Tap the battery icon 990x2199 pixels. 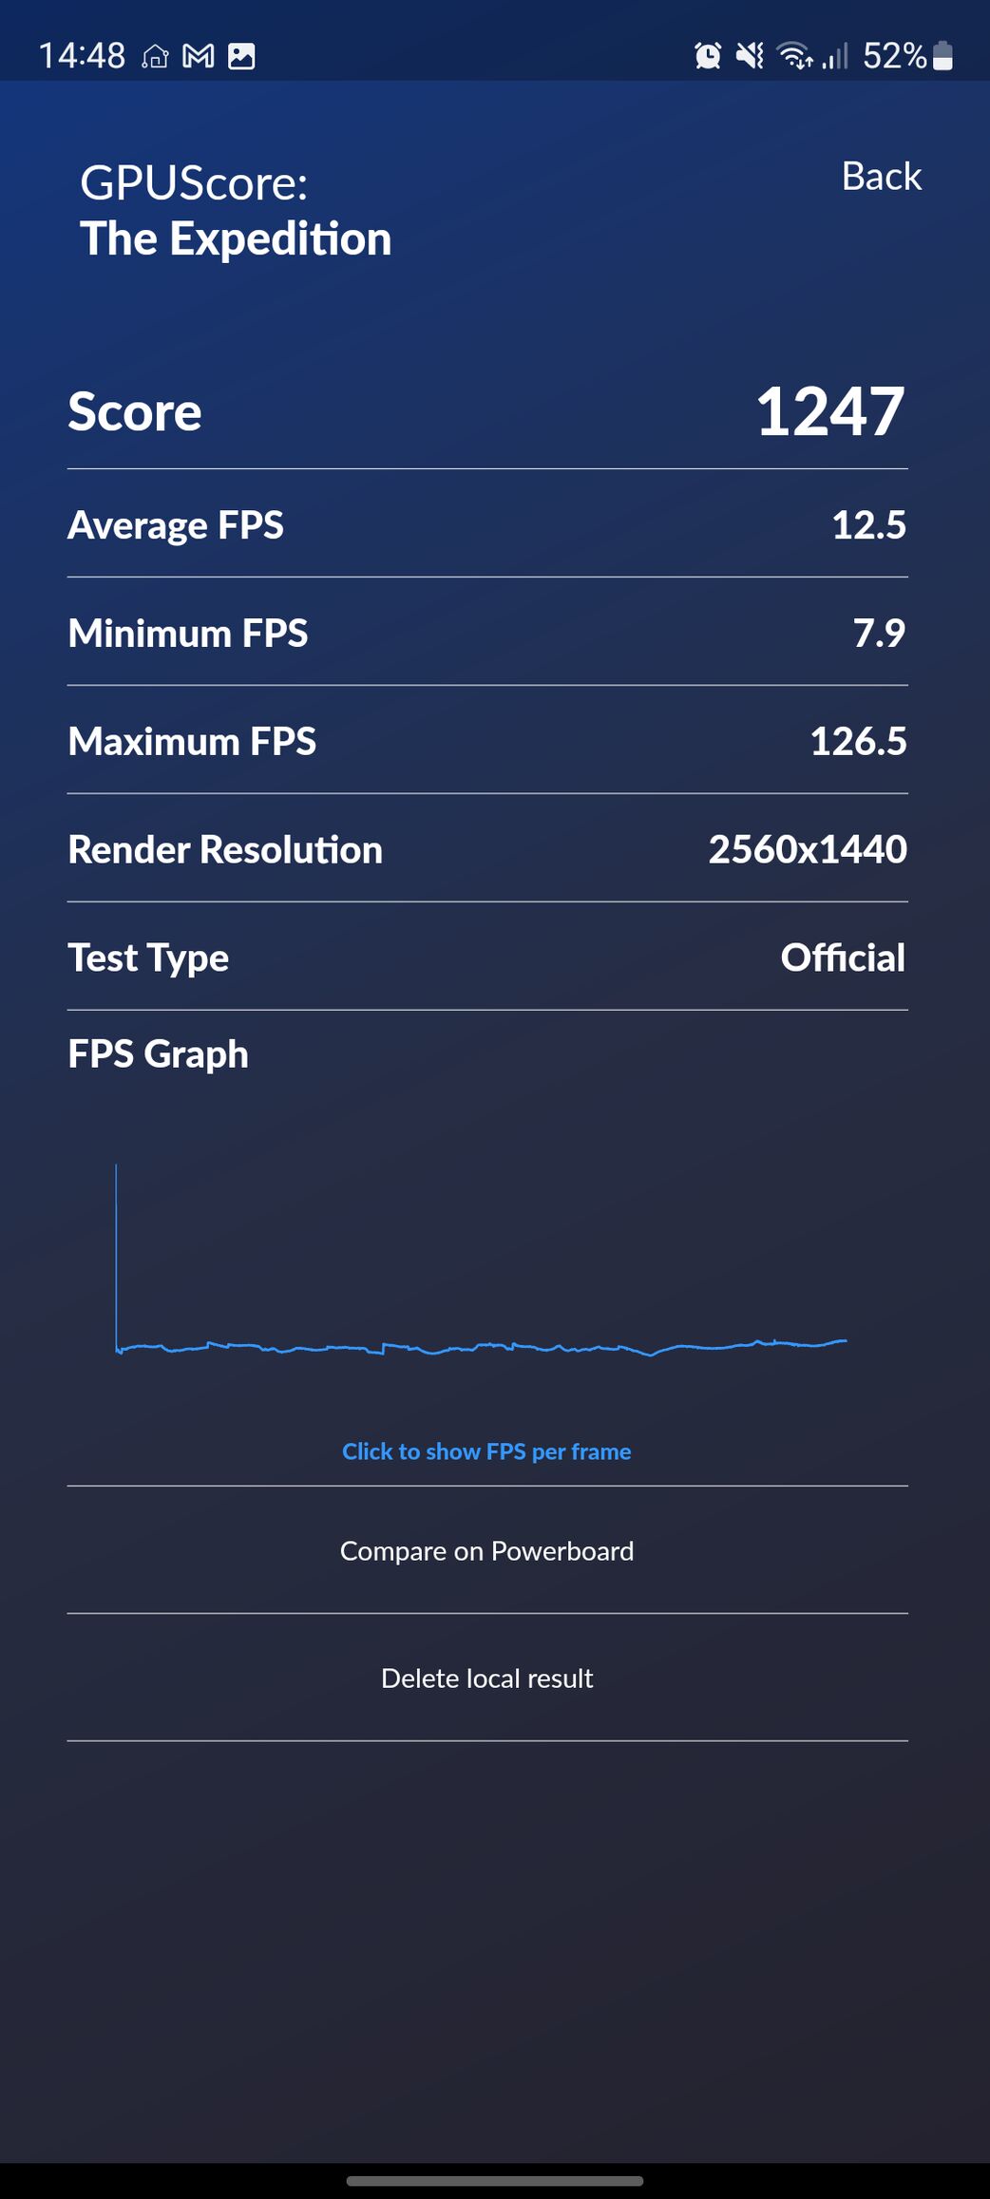pos(942,56)
